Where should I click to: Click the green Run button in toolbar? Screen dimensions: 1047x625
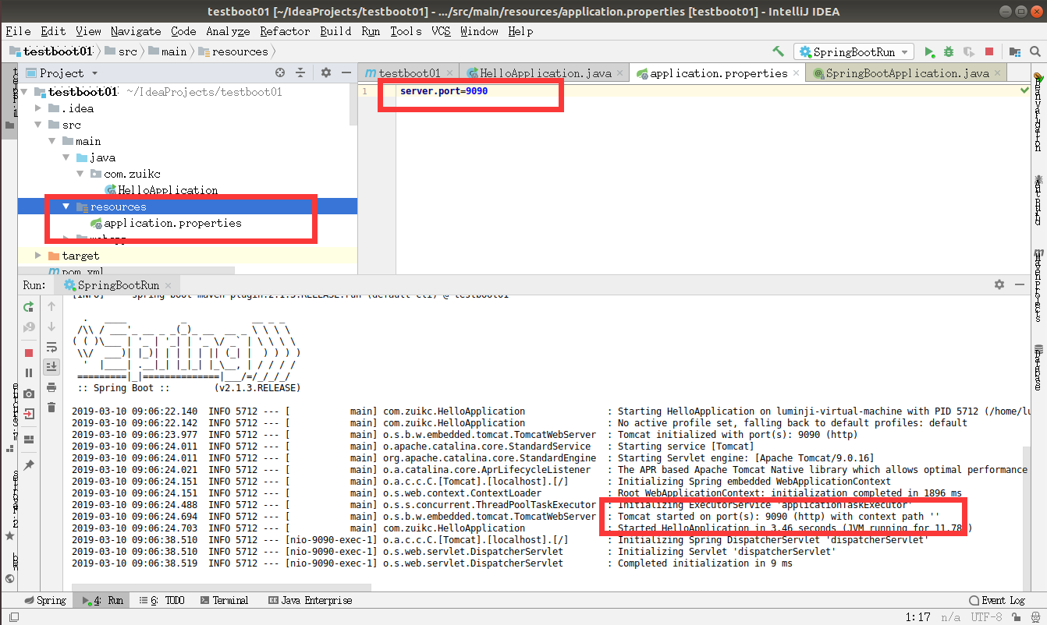pyautogui.click(x=929, y=51)
